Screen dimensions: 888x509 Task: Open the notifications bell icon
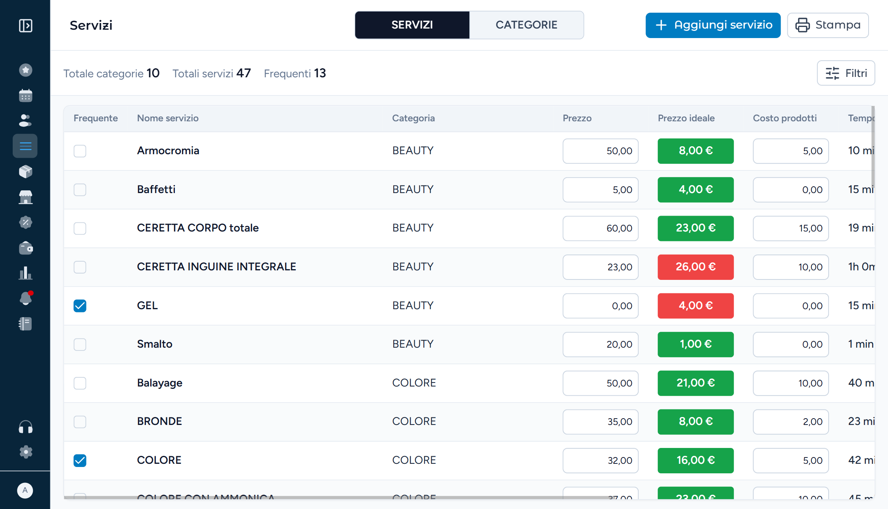coord(25,298)
